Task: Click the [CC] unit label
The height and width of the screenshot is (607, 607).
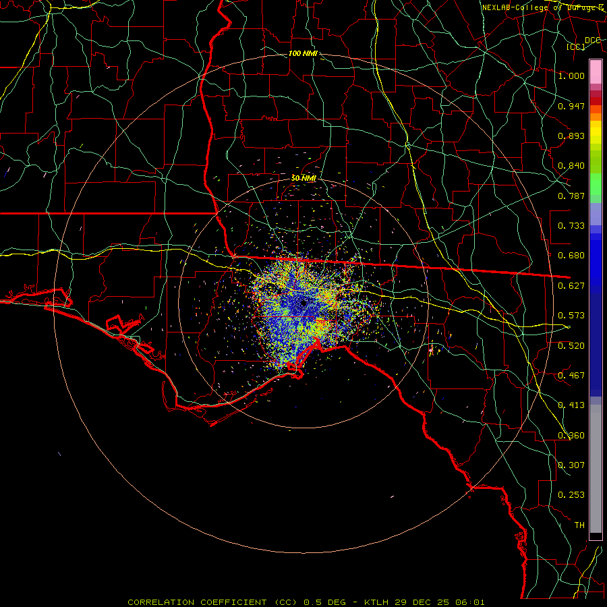Action: click(576, 47)
